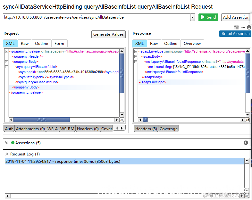Collapse the soapenv:Envelope node in request

[7, 51]
